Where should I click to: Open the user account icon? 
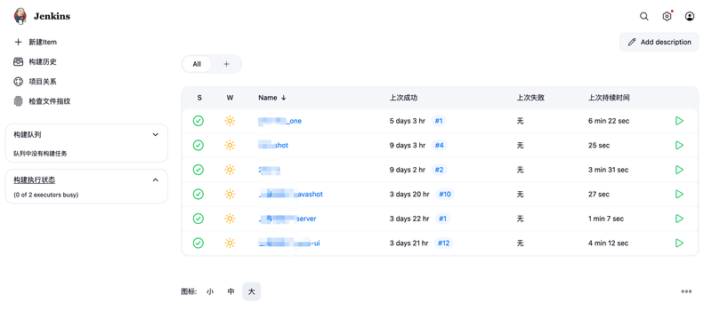click(x=689, y=16)
